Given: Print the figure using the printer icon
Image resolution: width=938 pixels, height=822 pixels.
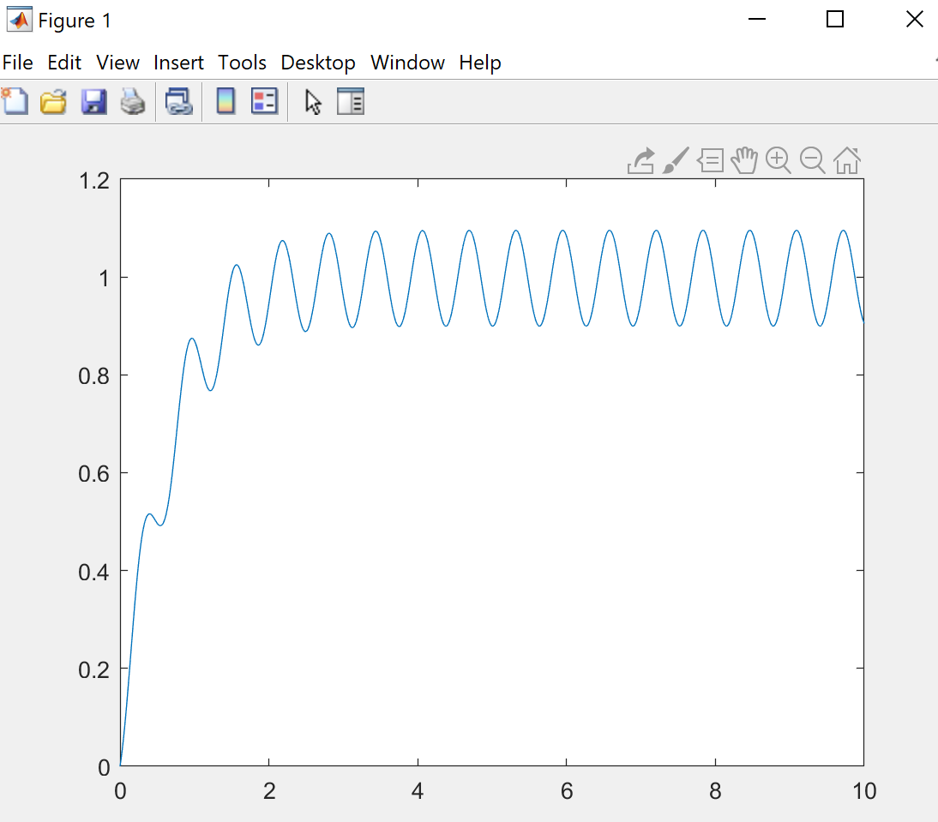Looking at the screenshot, I should pyautogui.click(x=133, y=102).
